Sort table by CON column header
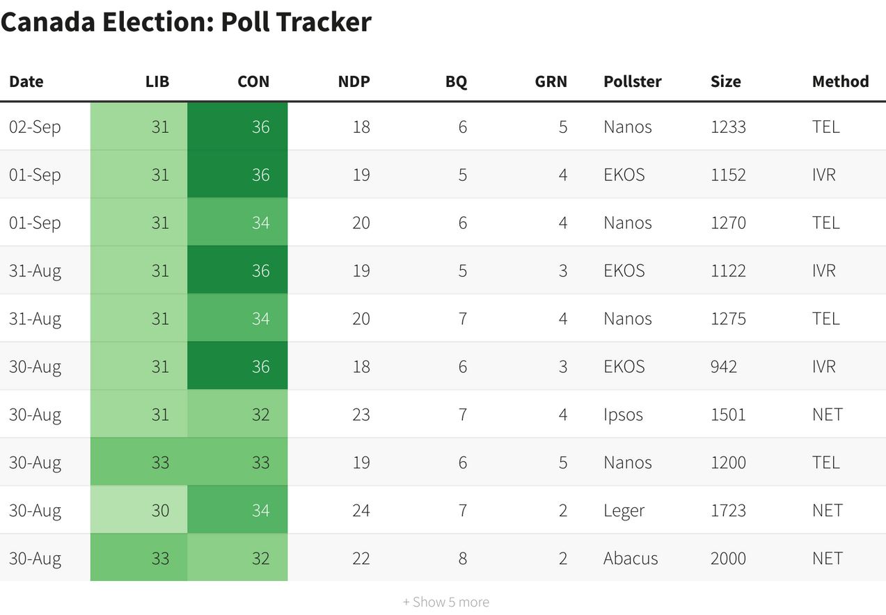The width and height of the screenshot is (886, 615). 253,81
